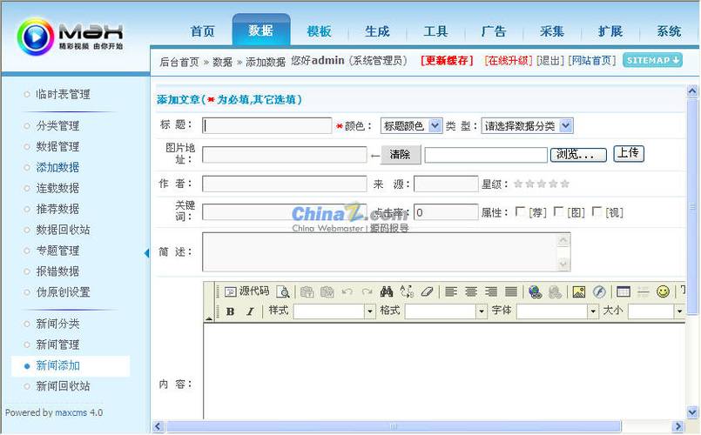Open the 工具 top tab
This screenshot has width=701, height=435.
[436, 31]
